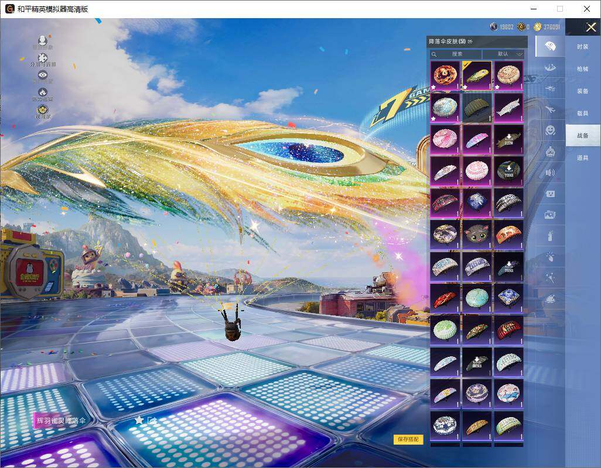Close the wardrobe with the yellow X
Image resolution: width=601 pixels, height=468 pixels.
pyautogui.click(x=590, y=27)
